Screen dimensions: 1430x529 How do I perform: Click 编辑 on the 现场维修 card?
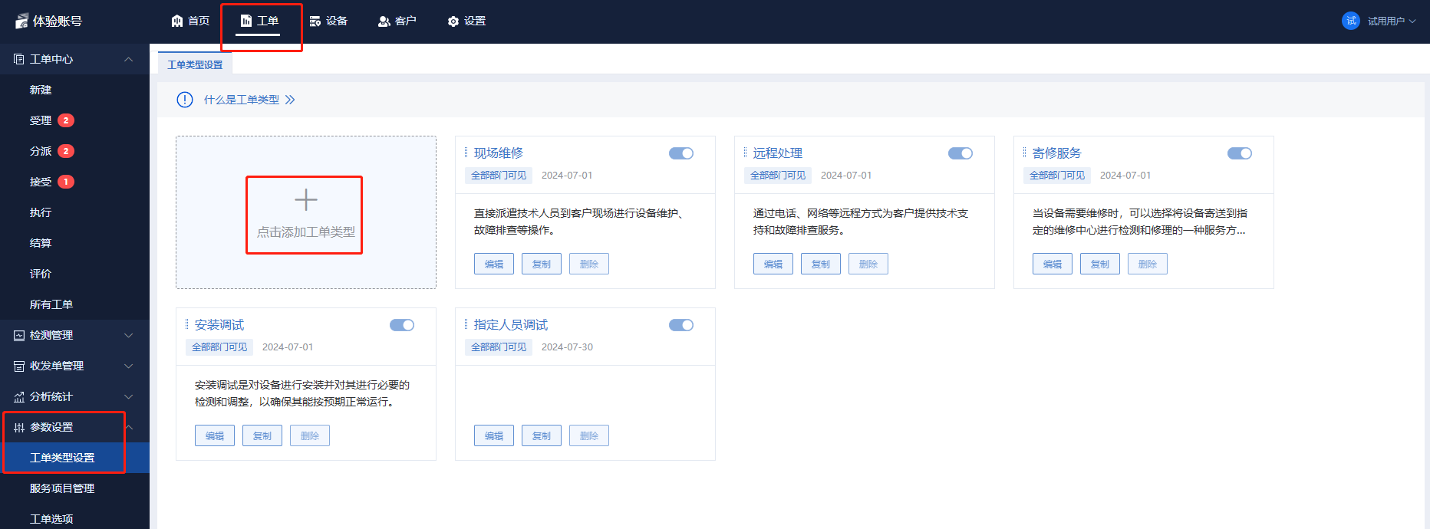click(x=494, y=264)
